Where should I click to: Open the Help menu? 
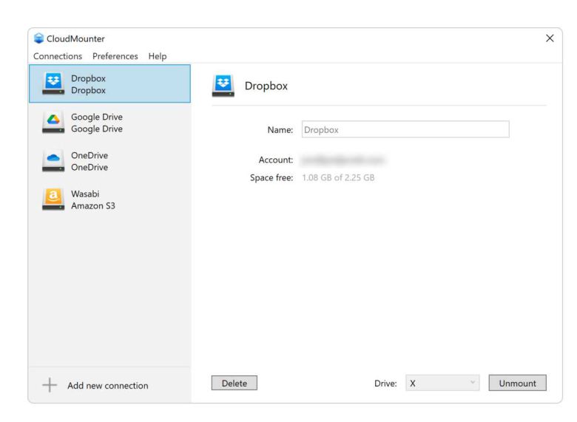(x=157, y=56)
